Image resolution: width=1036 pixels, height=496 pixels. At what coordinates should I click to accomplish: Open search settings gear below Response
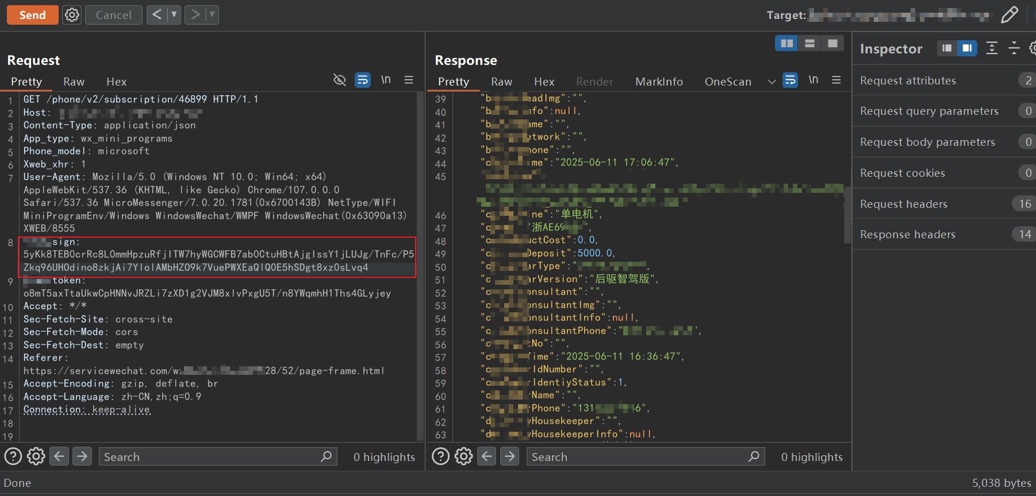click(x=463, y=456)
